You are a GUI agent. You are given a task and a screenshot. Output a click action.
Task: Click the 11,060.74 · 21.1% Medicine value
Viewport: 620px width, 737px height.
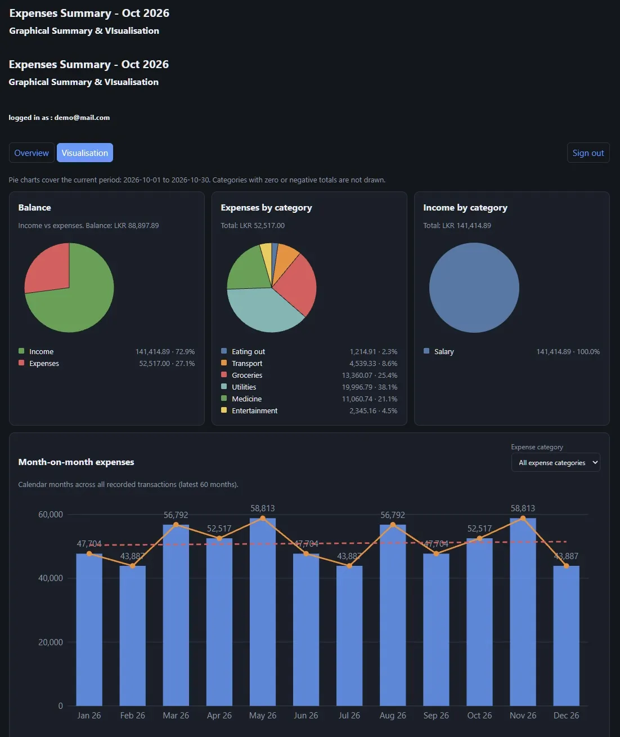click(370, 399)
